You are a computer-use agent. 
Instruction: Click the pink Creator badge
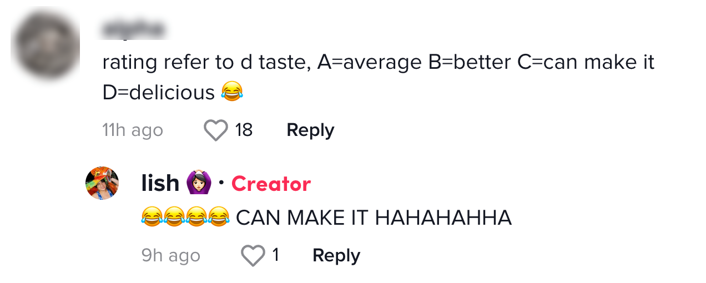coord(271,184)
